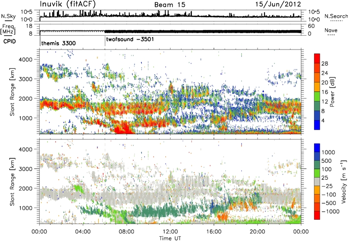Pick the red top segment of Power color bar
The width and height of the screenshot is (348, 241).
click(317, 59)
